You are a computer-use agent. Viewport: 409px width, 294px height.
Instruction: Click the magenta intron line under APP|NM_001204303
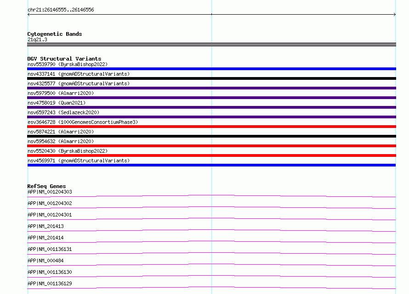[x=211, y=196]
